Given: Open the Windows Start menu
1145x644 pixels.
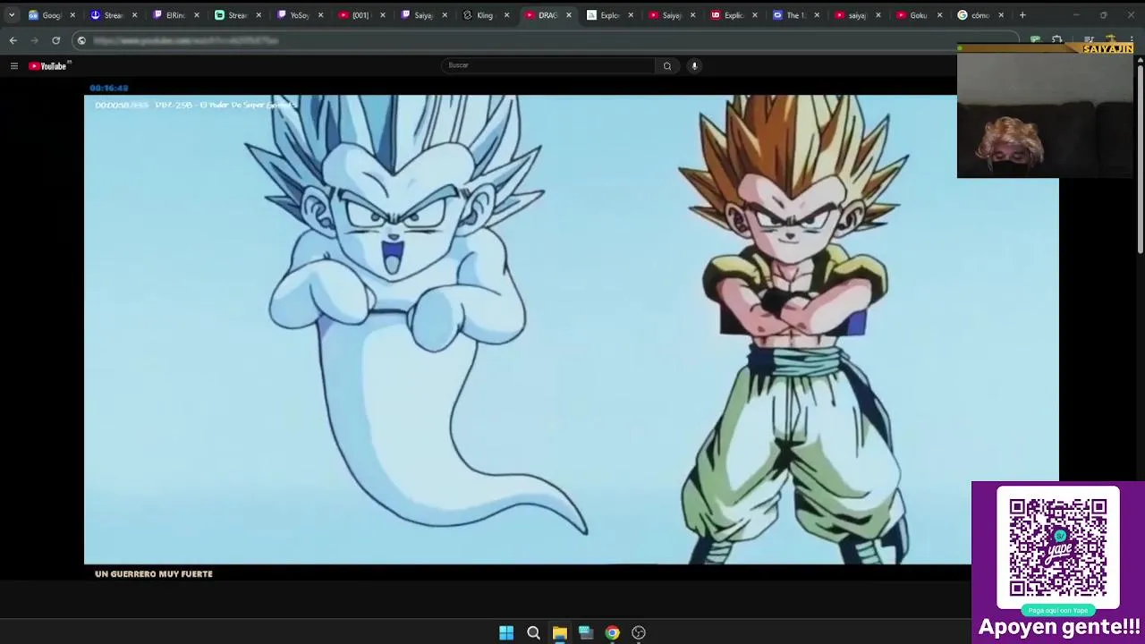Looking at the screenshot, I should 506,632.
